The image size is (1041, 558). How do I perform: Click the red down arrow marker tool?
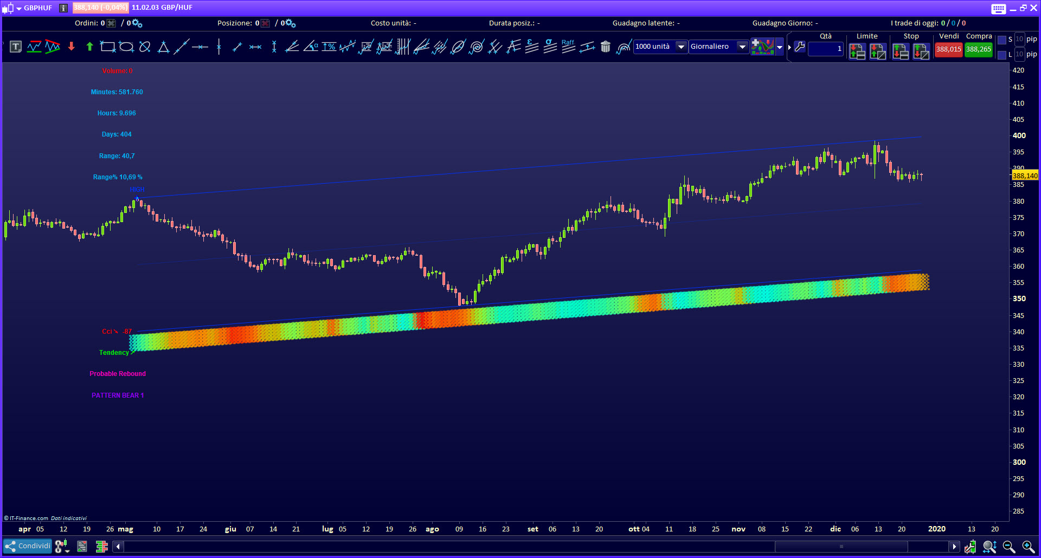point(71,47)
